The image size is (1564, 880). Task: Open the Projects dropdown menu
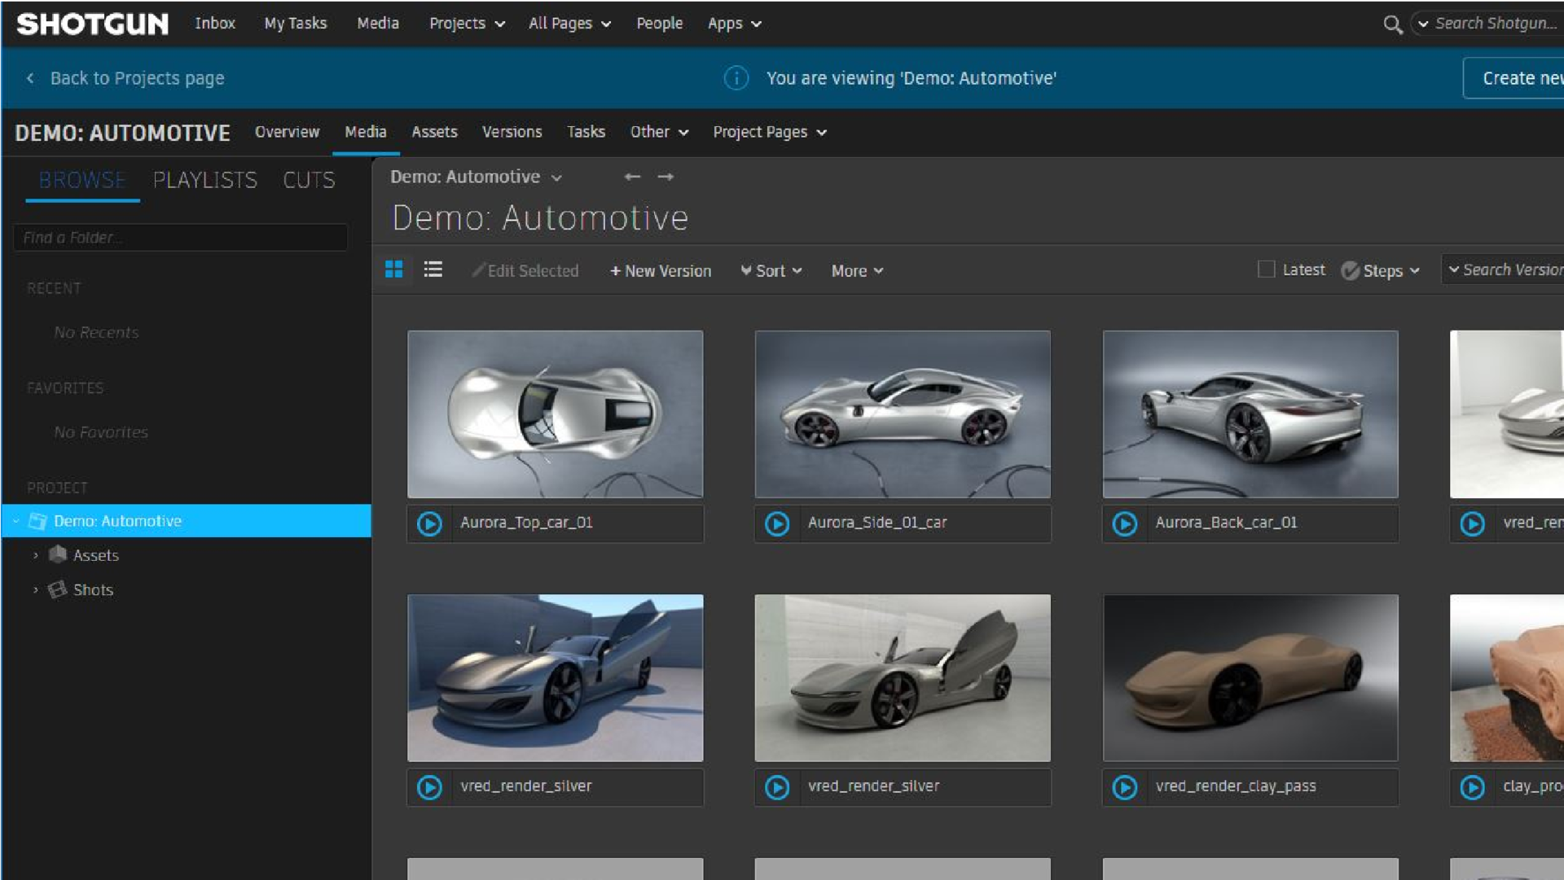coord(467,24)
